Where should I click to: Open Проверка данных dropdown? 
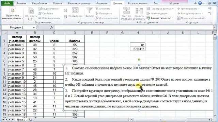[x=160, y=9]
